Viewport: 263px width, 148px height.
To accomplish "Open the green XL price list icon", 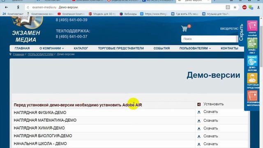I will 252,44.
